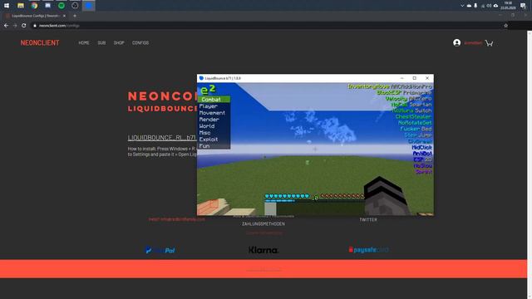Click the TWITTER footer link

pos(368,219)
